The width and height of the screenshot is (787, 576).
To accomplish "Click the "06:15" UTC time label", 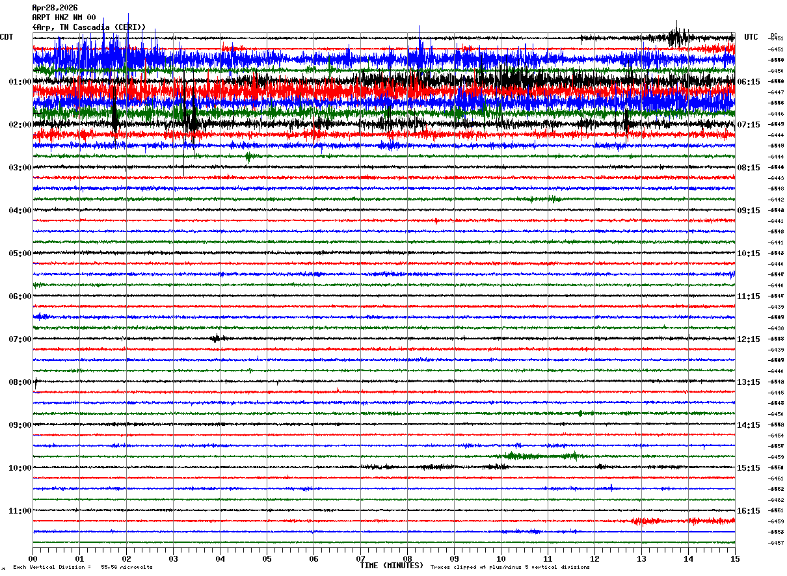I will point(749,82).
